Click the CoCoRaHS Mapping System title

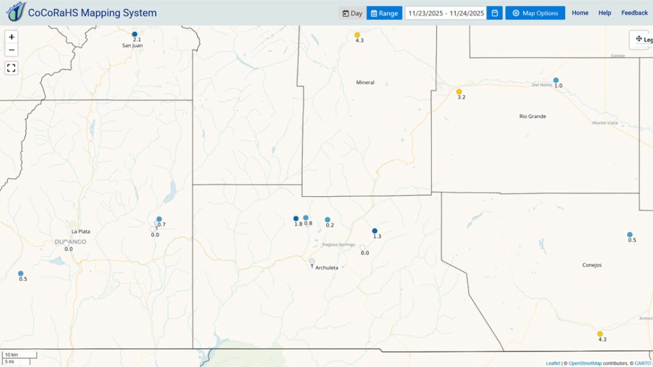click(92, 13)
